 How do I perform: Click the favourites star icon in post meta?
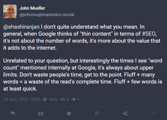(x=74, y=99)
